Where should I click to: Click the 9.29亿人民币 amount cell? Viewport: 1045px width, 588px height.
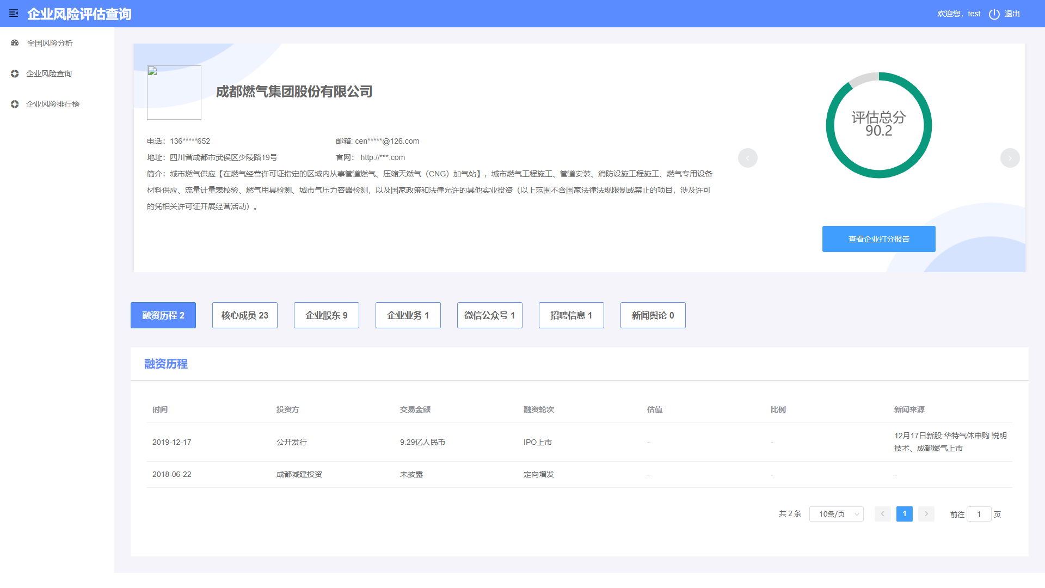click(422, 442)
